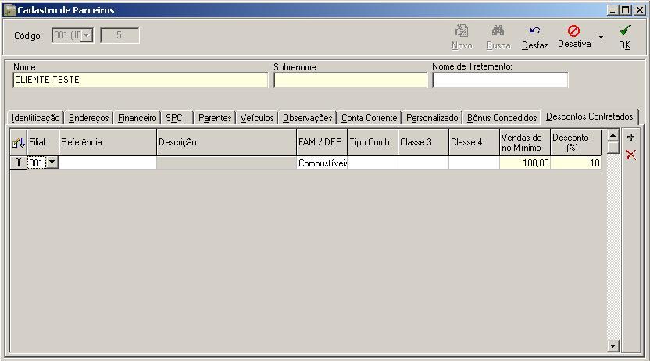This screenshot has width=650, height=361.
Task: Minimize the Cadastro de Parceiros window
Action: [612, 10]
